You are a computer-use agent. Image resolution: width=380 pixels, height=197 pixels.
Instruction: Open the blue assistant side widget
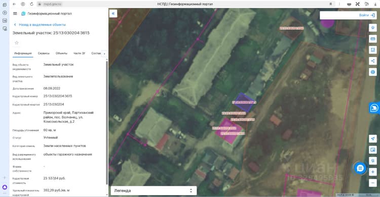374,108
